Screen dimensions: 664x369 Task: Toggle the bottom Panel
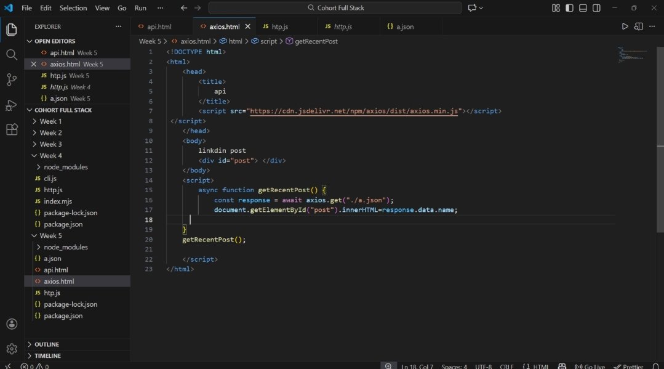(583, 7)
